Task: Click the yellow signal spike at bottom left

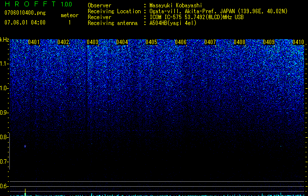Action: point(25,192)
